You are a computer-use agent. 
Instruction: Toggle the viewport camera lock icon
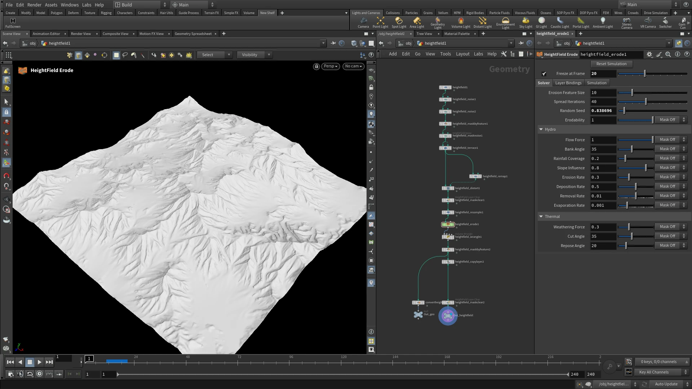[316, 66]
